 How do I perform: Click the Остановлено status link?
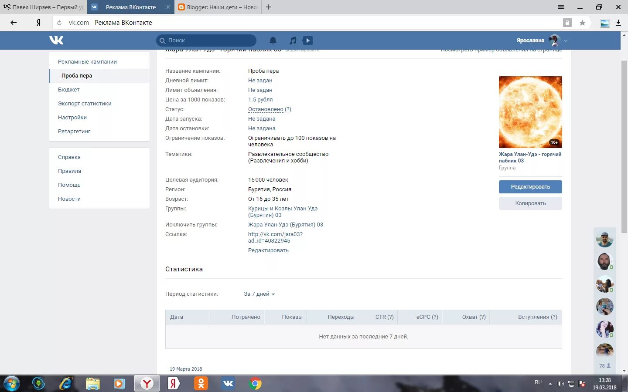pos(266,109)
